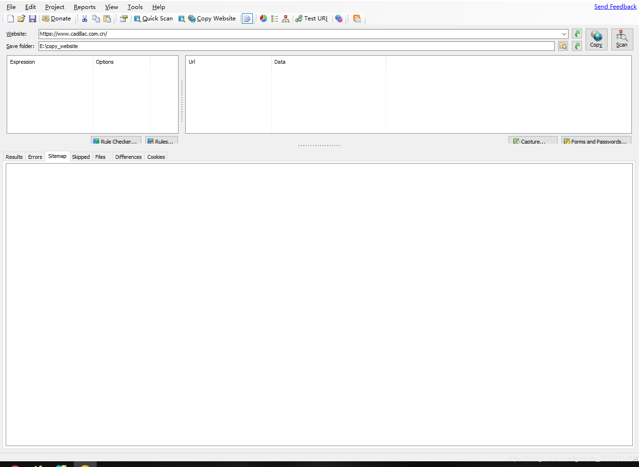
Task: Click the Donate toolbar button
Action: [57, 19]
